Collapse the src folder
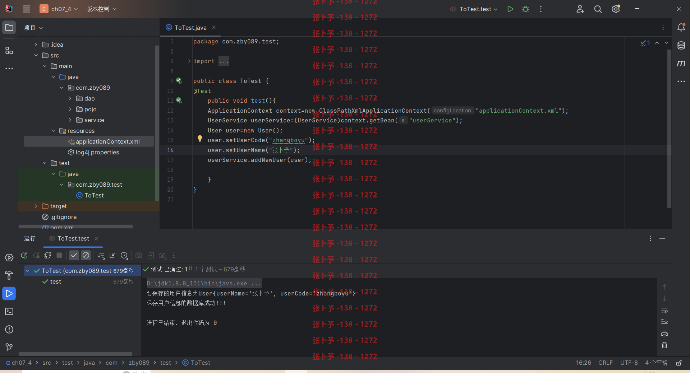 (x=36, y=55)
